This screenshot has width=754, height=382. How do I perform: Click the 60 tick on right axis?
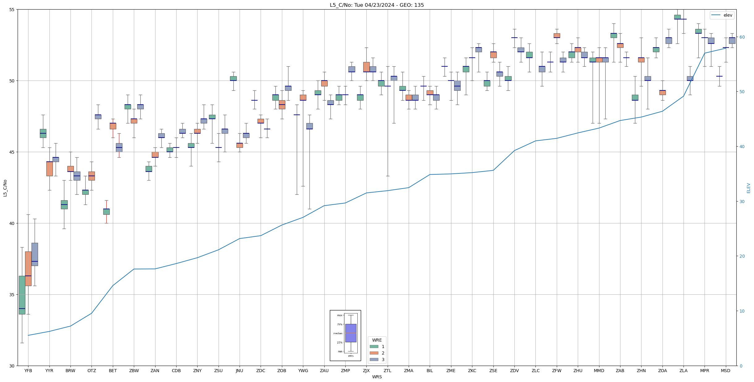(742, 37)
